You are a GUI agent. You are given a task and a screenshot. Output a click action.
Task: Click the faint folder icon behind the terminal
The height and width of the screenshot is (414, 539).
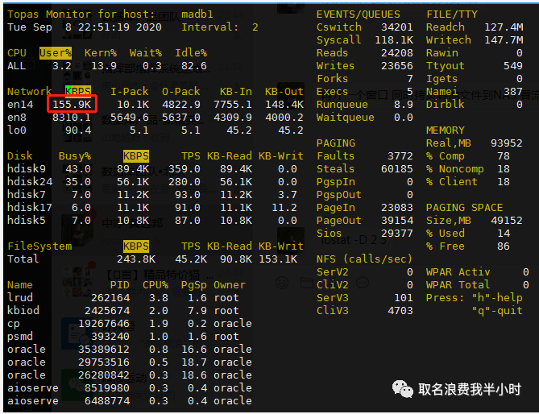(x=307, y=283)
